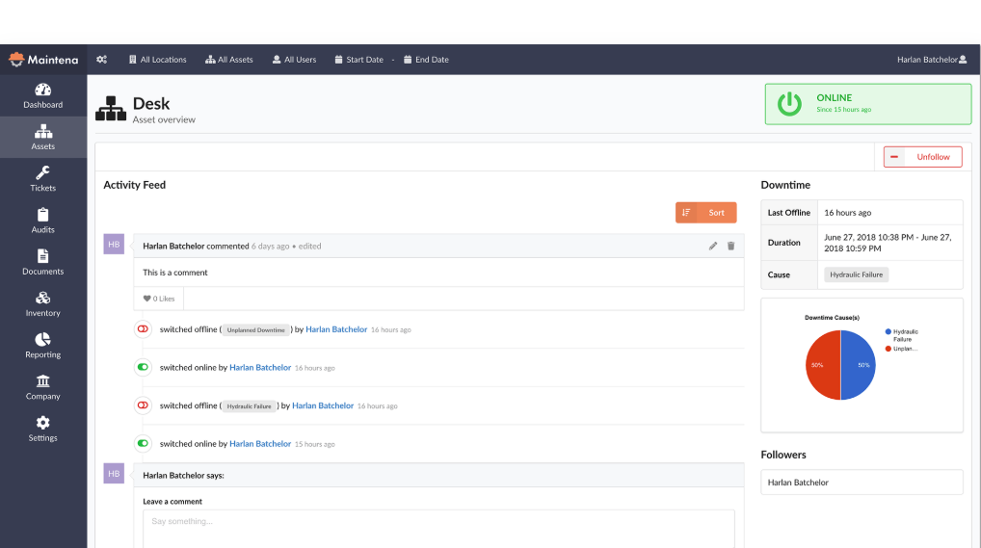Click the ONLINE power icon

[789, 104]
